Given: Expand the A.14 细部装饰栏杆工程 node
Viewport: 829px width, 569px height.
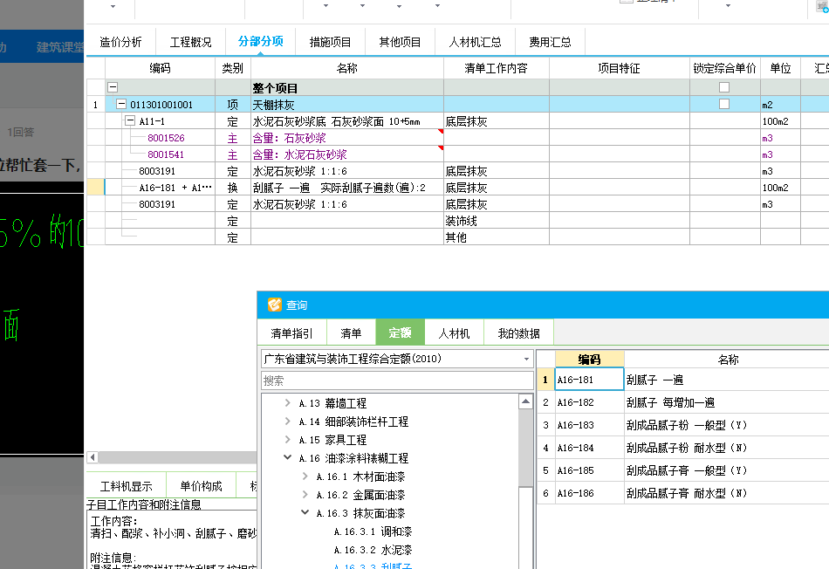Looking at the screenshot, I should pos(287,422).
